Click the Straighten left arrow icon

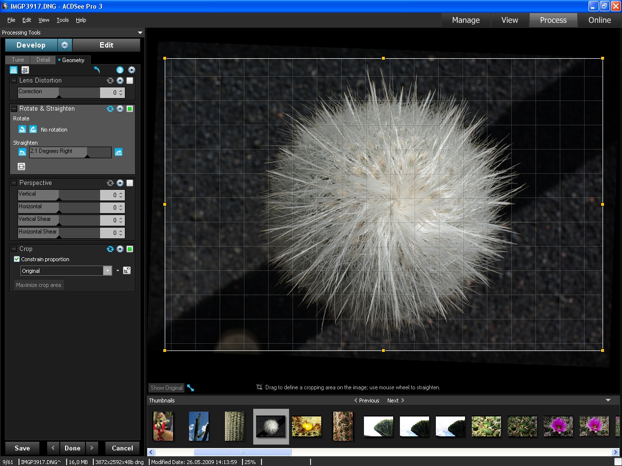click(x=22, y=152)
